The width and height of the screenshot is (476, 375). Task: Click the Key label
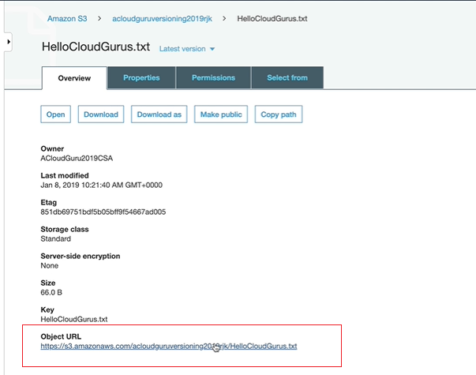tap(47, 309)
